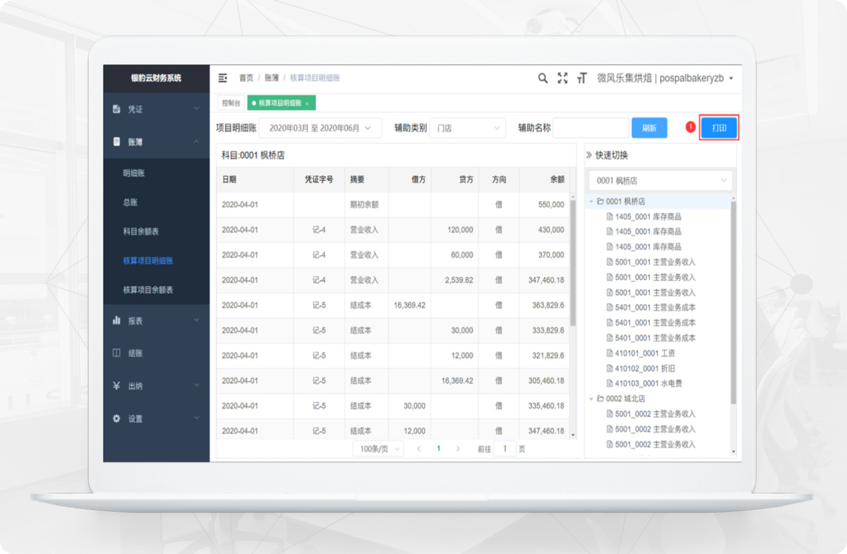The width and height of the screenshot is (847, 554).
Task: Close the 核算项目明细账 tab
Action: click(x=307, y=104)
